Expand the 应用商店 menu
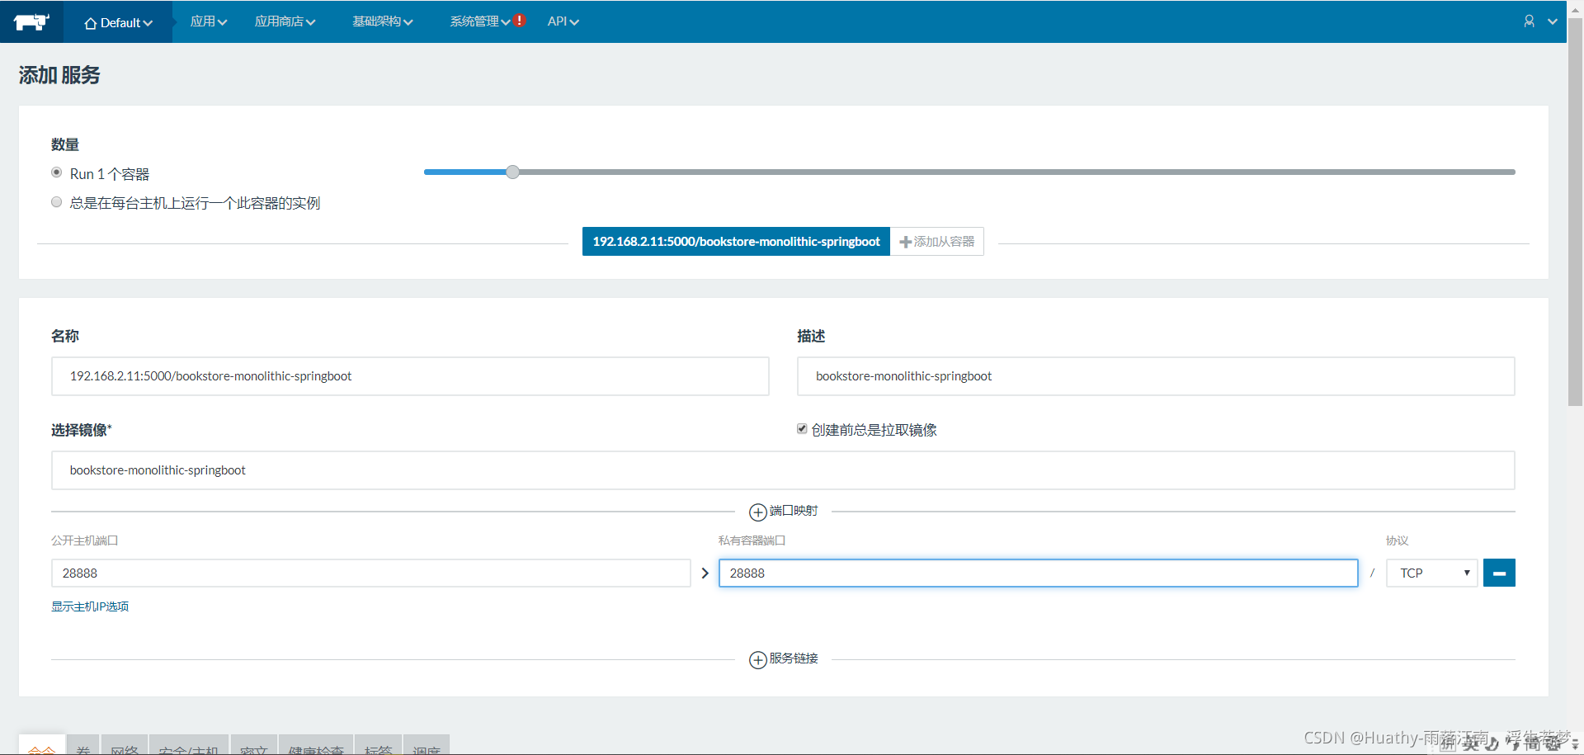Image resolution: width=1584 pixels, height=755 pixels. click(285, 21)
